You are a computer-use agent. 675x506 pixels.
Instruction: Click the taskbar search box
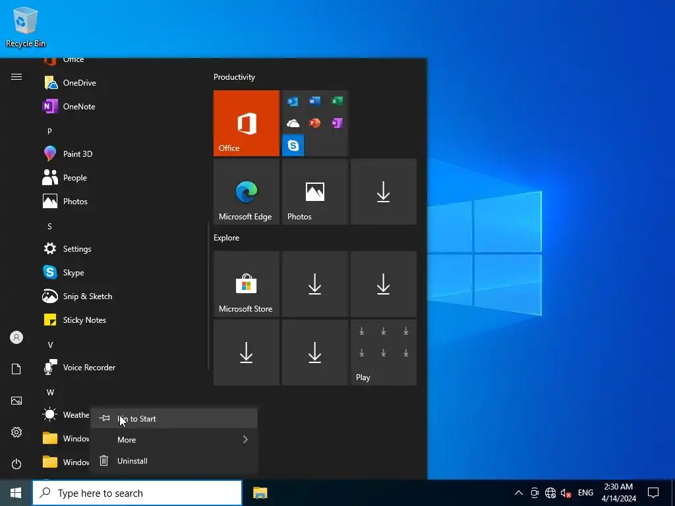pos(137,493)
